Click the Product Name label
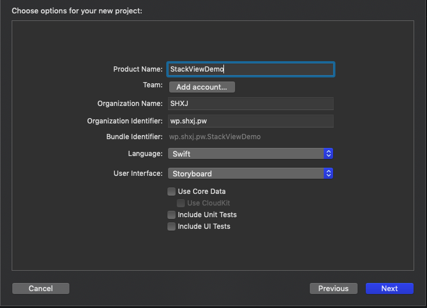Viewport: 427px width, 308px height. click(x=138, y=69)
